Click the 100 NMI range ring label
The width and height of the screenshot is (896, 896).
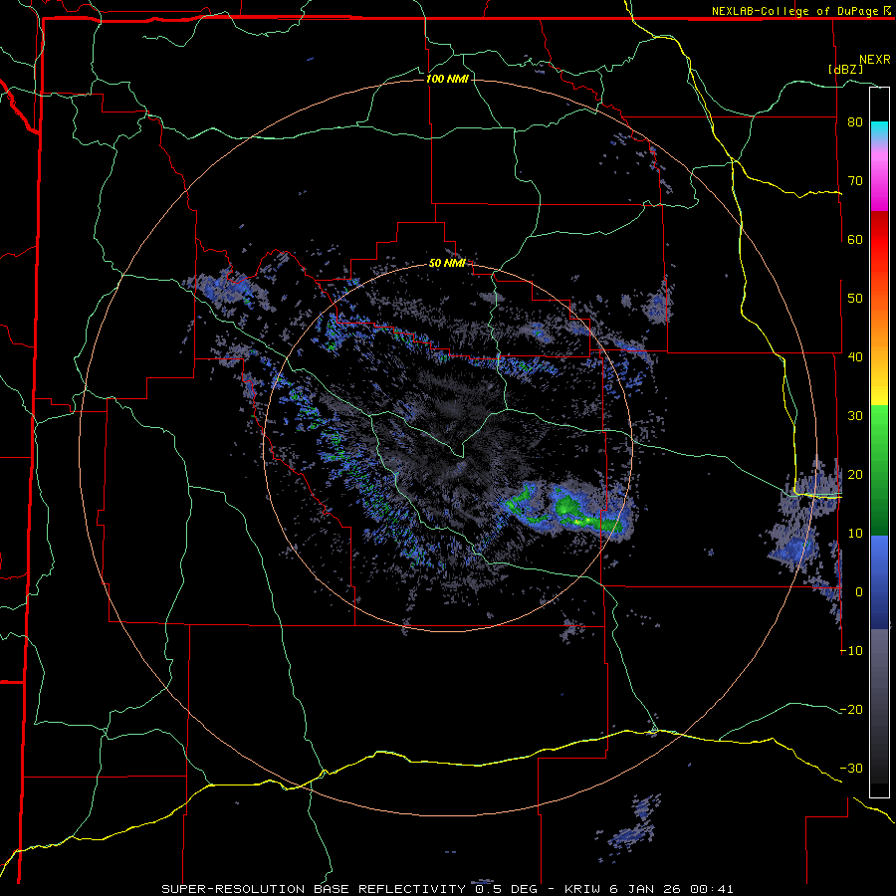pos(447,79)
